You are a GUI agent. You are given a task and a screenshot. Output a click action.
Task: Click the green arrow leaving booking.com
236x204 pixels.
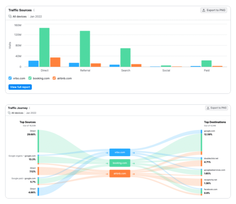133,163
